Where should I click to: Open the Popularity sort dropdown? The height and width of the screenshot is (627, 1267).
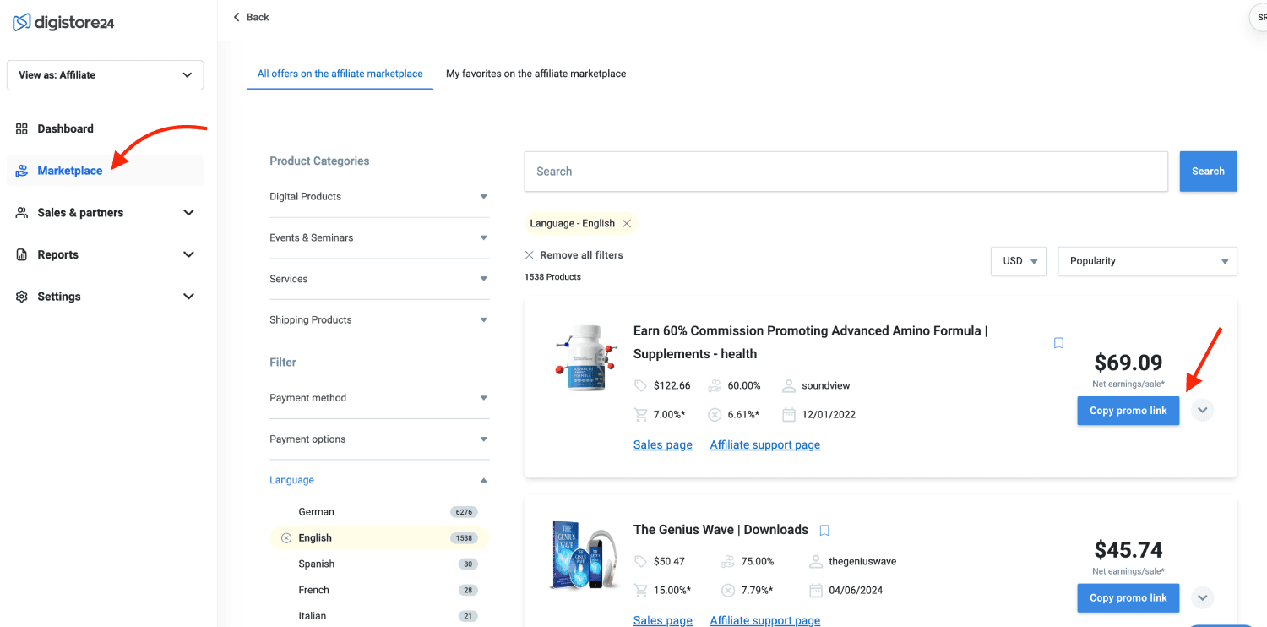(1148, 261)
